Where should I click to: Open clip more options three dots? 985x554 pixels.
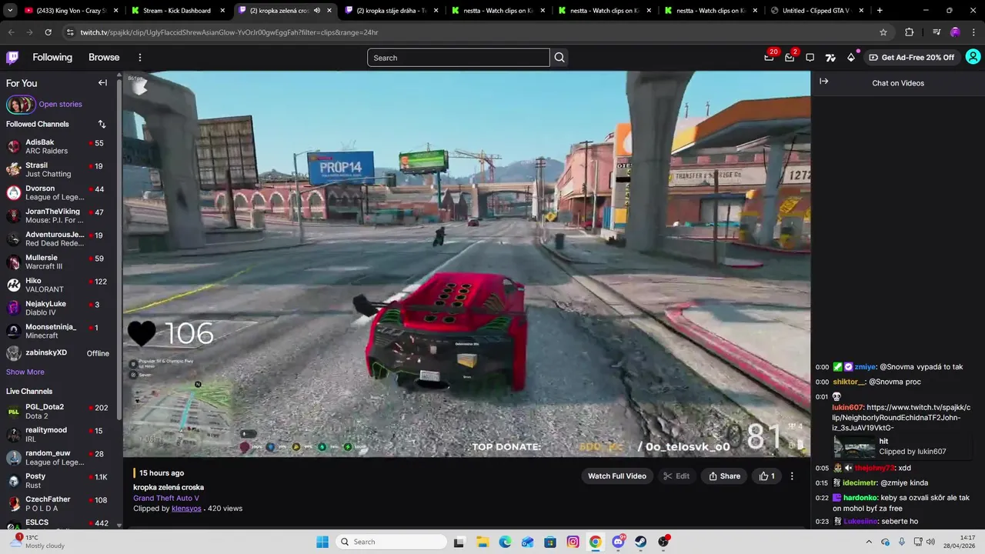[792, 476]
